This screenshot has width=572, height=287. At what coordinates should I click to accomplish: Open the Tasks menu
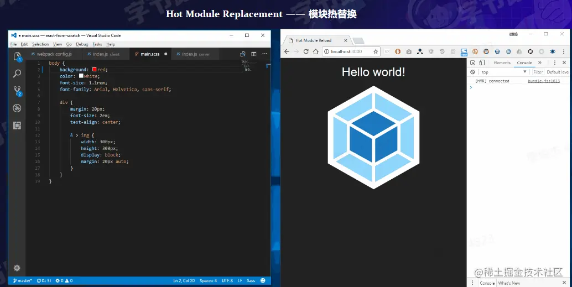[x=97, y=44]
